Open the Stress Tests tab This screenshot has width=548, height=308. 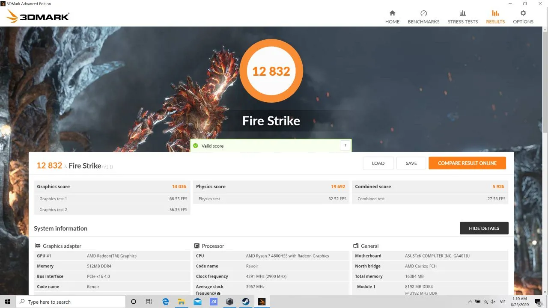(x=463, y=17)
